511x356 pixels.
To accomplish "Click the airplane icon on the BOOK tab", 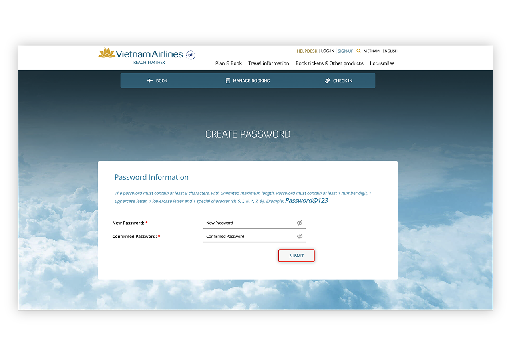I will [149, 80].
